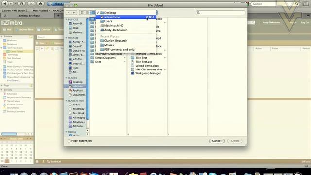Choose Macintosh HD in the path menu

point(126,26)
